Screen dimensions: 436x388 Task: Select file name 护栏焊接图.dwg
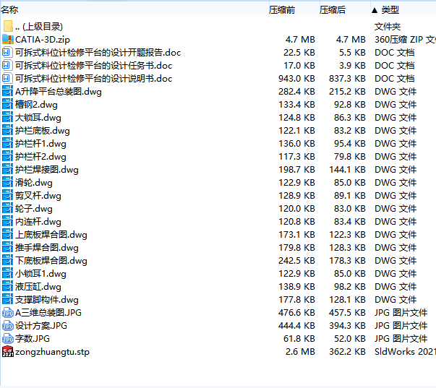pos(47,170)
